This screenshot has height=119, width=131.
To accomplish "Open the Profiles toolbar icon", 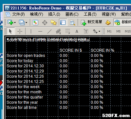I will tap(22, 22).
